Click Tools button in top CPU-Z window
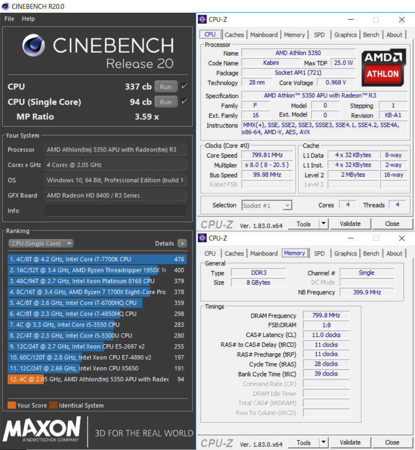Image resolution: width=415 pixels, height=450 pixels. coord(304,224)
